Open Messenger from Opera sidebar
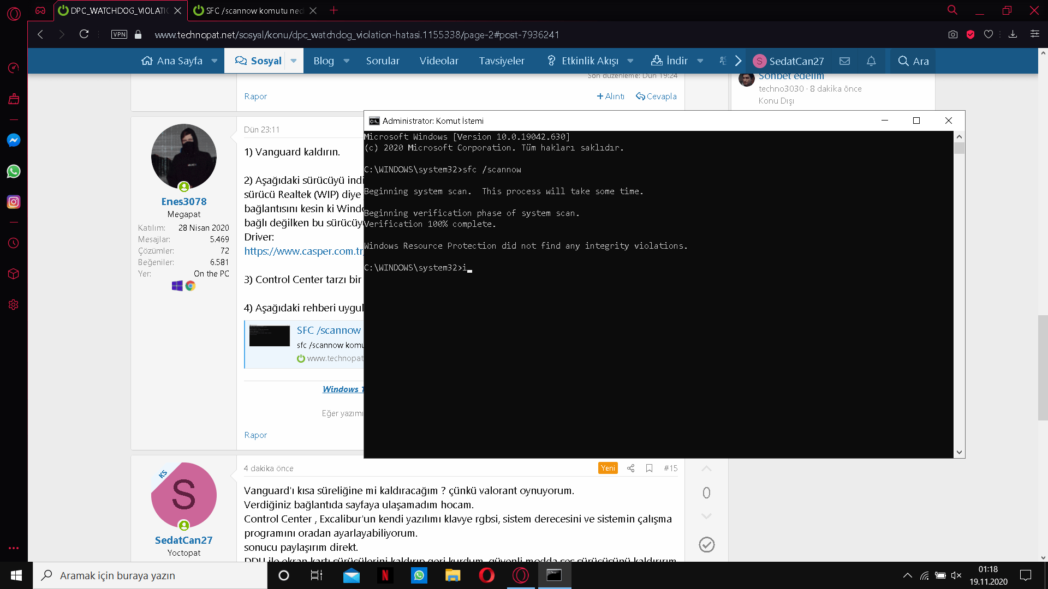 pyautogui.click(x=14, y=140)
